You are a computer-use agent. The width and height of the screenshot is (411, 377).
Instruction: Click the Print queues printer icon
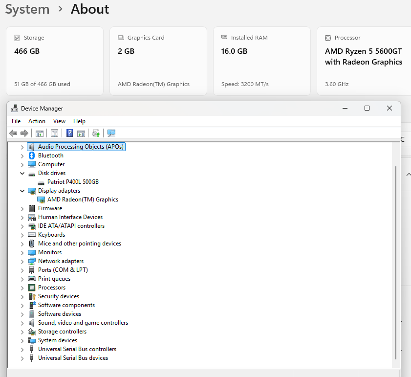coord(32,279)
